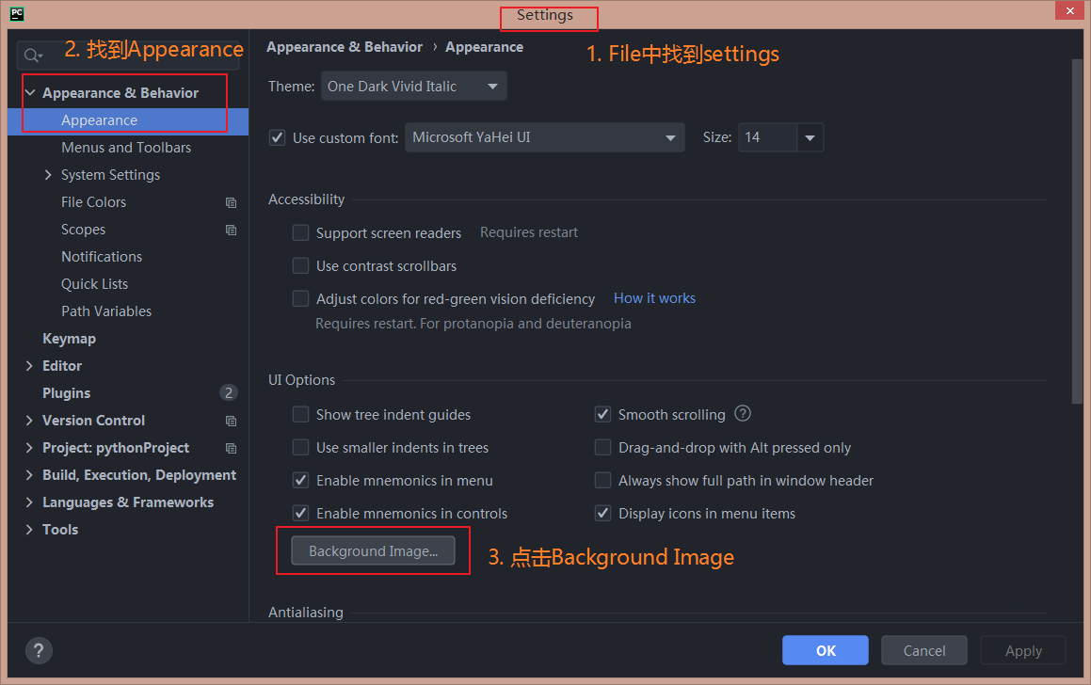1091x685 pixels.
Task: Collapse Appearance & Behavior tree node
Action: pos(30,92)
